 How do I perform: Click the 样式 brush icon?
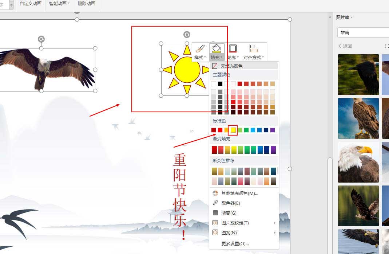coord(200,49)
